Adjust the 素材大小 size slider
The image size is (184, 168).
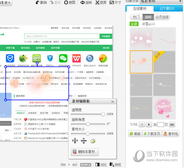88,133
